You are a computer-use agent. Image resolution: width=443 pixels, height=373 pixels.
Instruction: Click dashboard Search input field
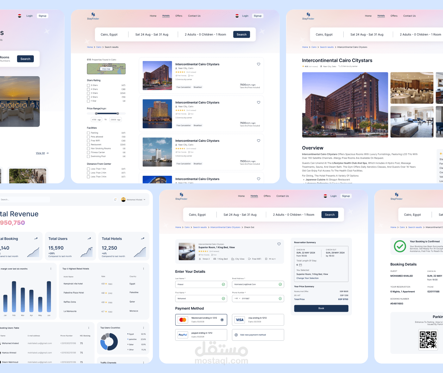point(25,199)
